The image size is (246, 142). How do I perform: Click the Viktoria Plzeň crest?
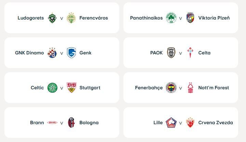190,18
